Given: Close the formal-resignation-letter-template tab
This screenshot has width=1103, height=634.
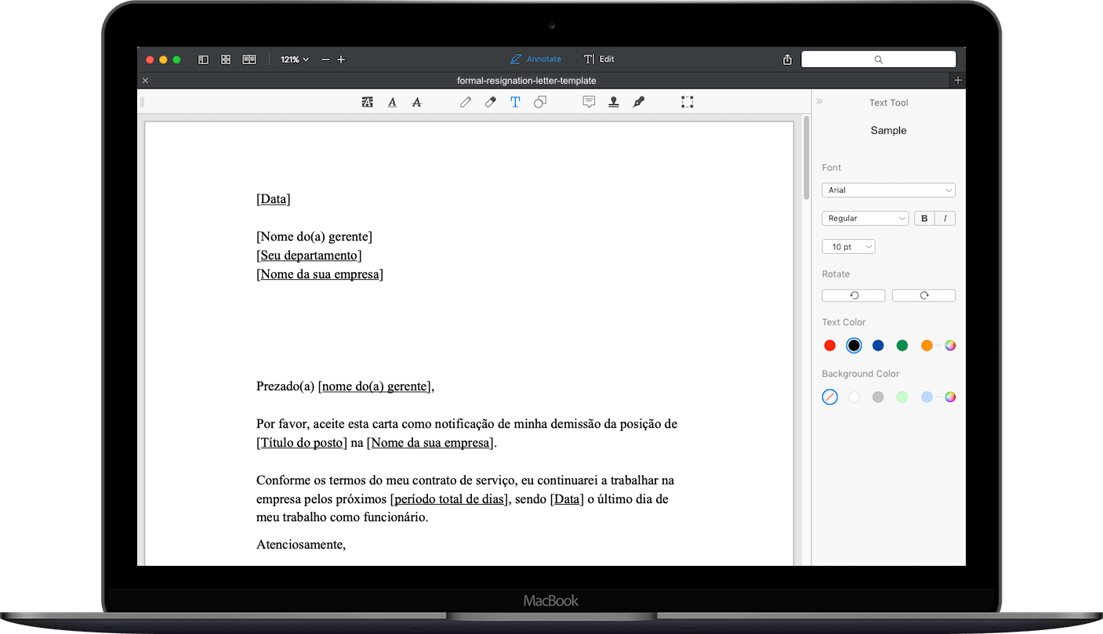Looking at the screenshot, I should [x=145, y=81].
